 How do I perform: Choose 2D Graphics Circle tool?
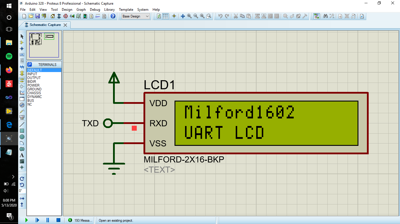pos(22,137)
